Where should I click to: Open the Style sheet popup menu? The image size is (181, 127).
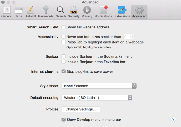99,86
